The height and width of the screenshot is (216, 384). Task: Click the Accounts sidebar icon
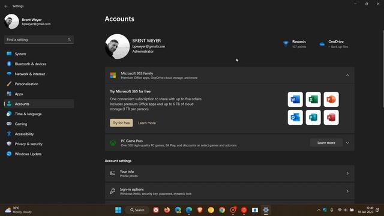pyautogui.click(x=9, y=104)
